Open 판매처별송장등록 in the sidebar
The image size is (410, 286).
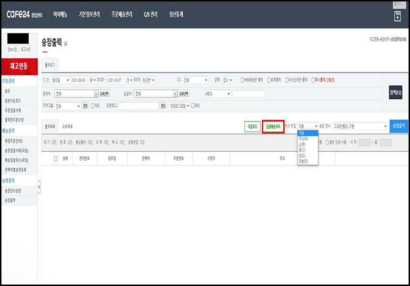[x=20, y=170]
